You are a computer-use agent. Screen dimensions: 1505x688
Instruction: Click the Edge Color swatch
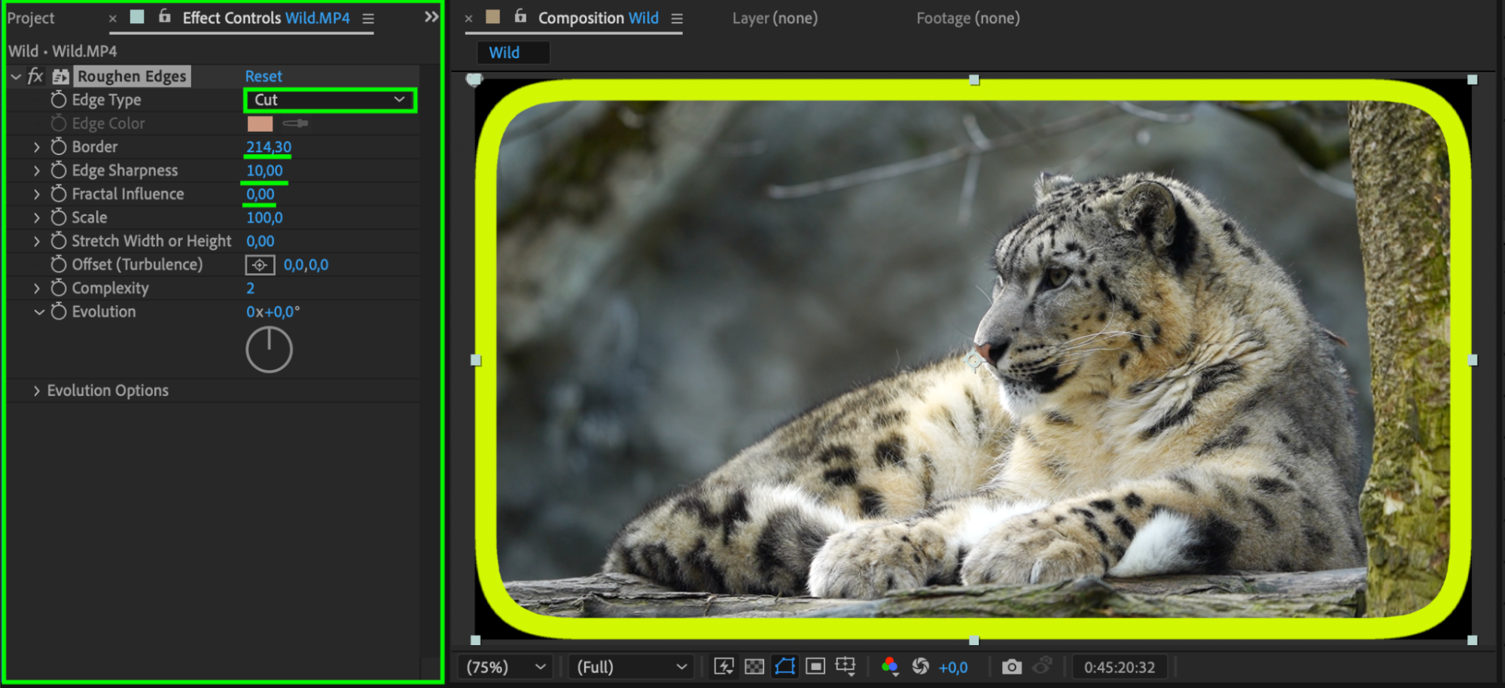[x=260, y=123]
